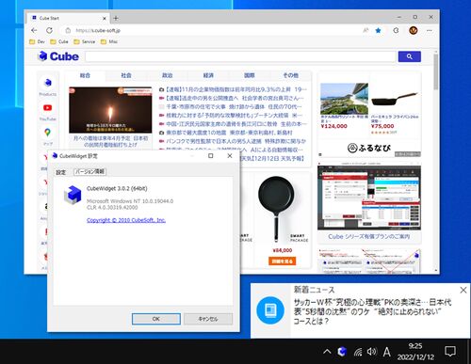Open the YouTube sidebar shortcut

coord(47,108)
